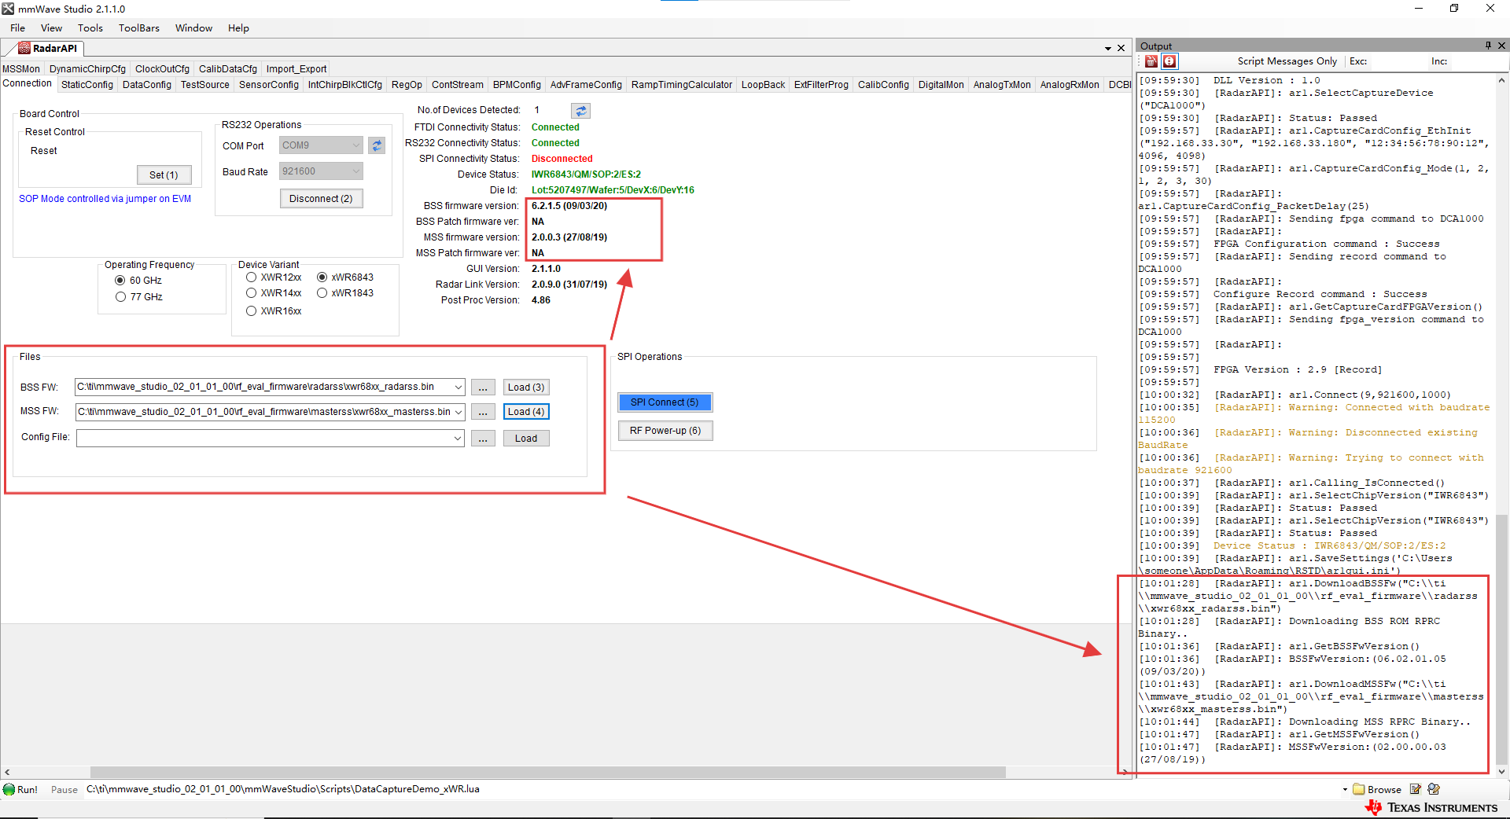Image resolution: width=1510 pixels, height=819 pixels.
Task: Toggle the red scroll-lock icon in Output
Action: point(1169,61)
